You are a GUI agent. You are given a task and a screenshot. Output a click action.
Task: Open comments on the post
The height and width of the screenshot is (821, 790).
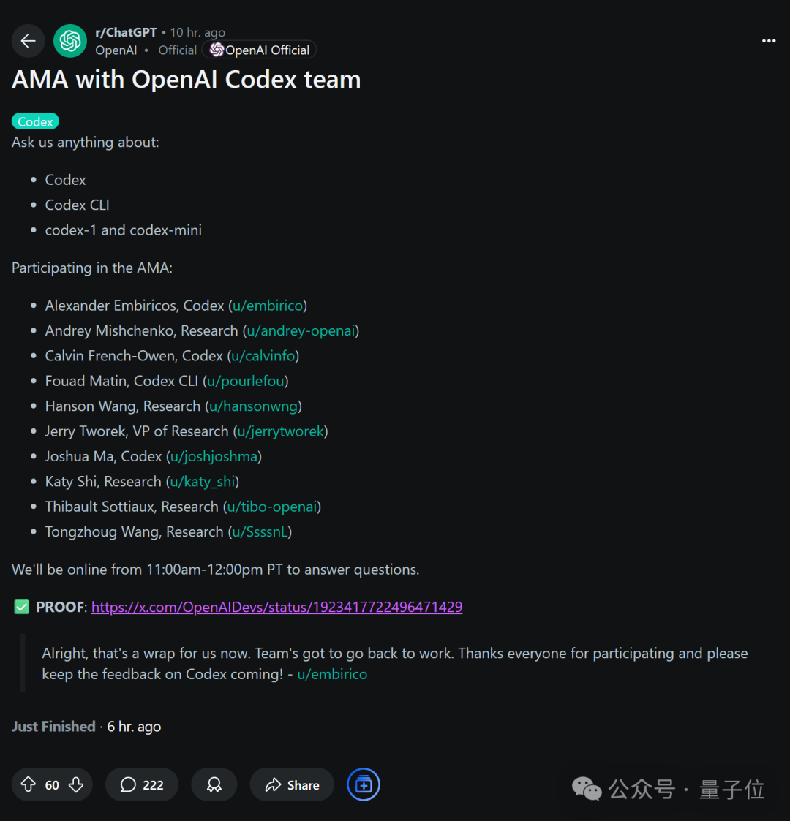click(x=141, y=784)
